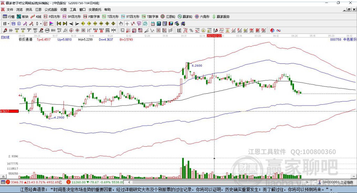Open the 江恩 menu
Screen dimensions: 357x193
[x=38, y=9]
